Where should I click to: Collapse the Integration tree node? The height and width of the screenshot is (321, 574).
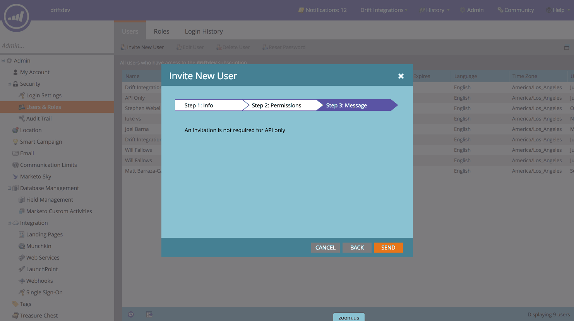[9, 222]
